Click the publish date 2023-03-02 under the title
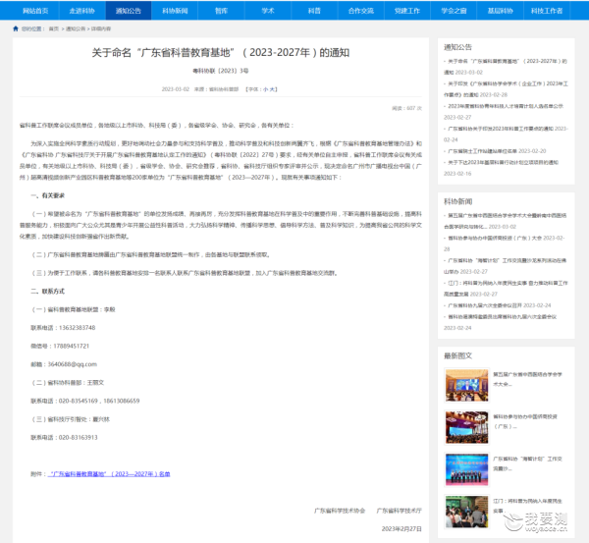 click(176, 89)
